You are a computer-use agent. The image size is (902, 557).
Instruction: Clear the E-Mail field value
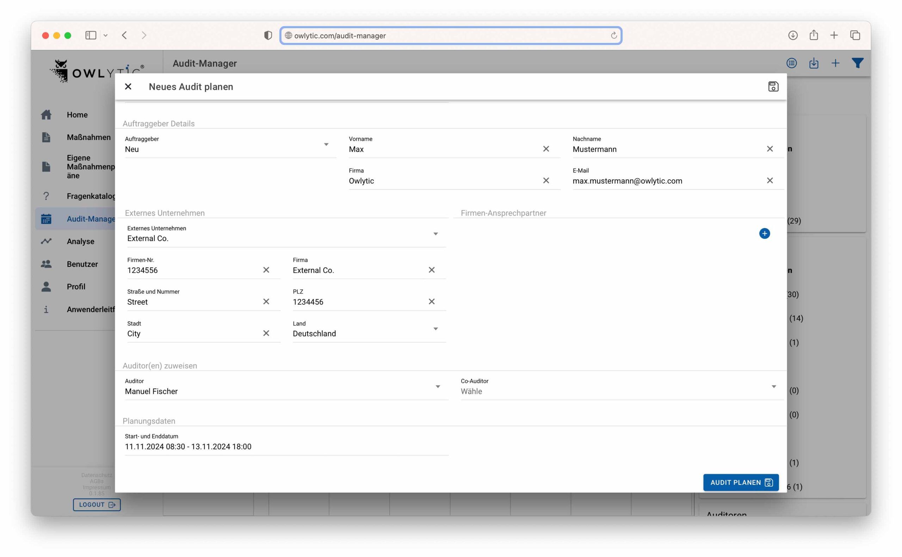click(770, 180)
